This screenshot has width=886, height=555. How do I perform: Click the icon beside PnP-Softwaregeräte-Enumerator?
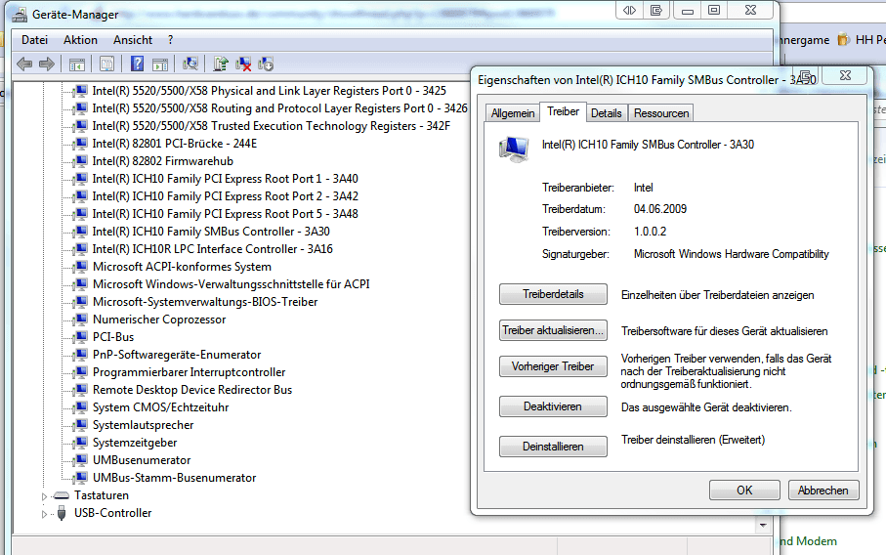81,355
